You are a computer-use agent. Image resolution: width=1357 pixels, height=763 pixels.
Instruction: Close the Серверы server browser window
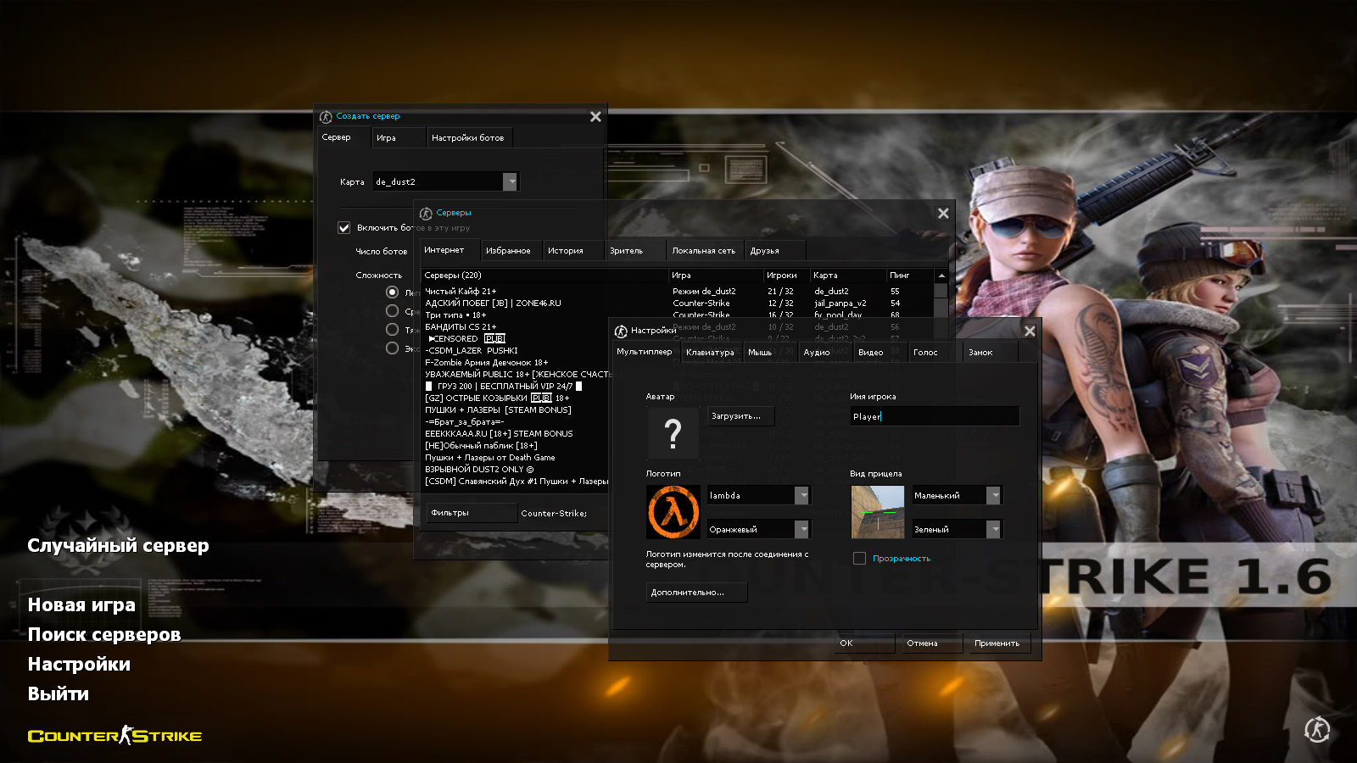(x=943, y=214)
